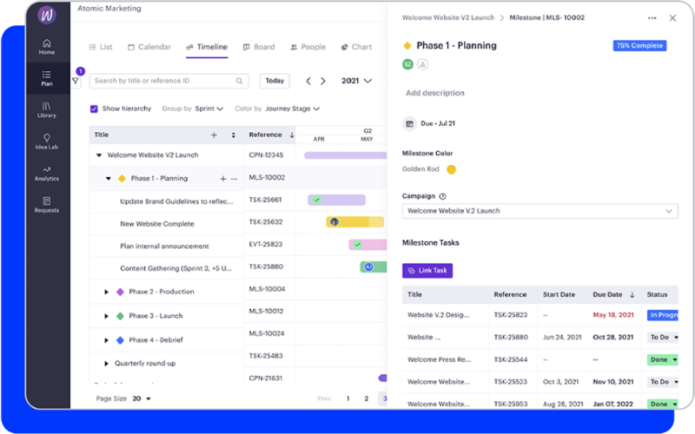
Task: Open Campaign help question icon
Action: [x=442, y=196]
